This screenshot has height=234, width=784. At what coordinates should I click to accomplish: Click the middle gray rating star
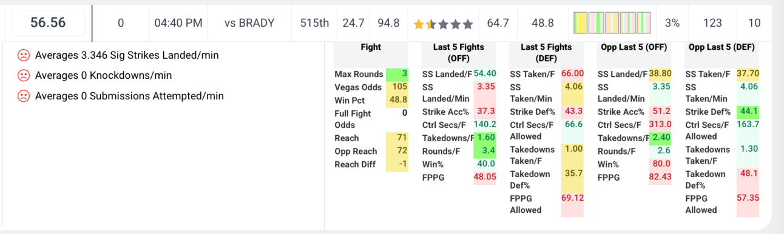coord(455,24)
